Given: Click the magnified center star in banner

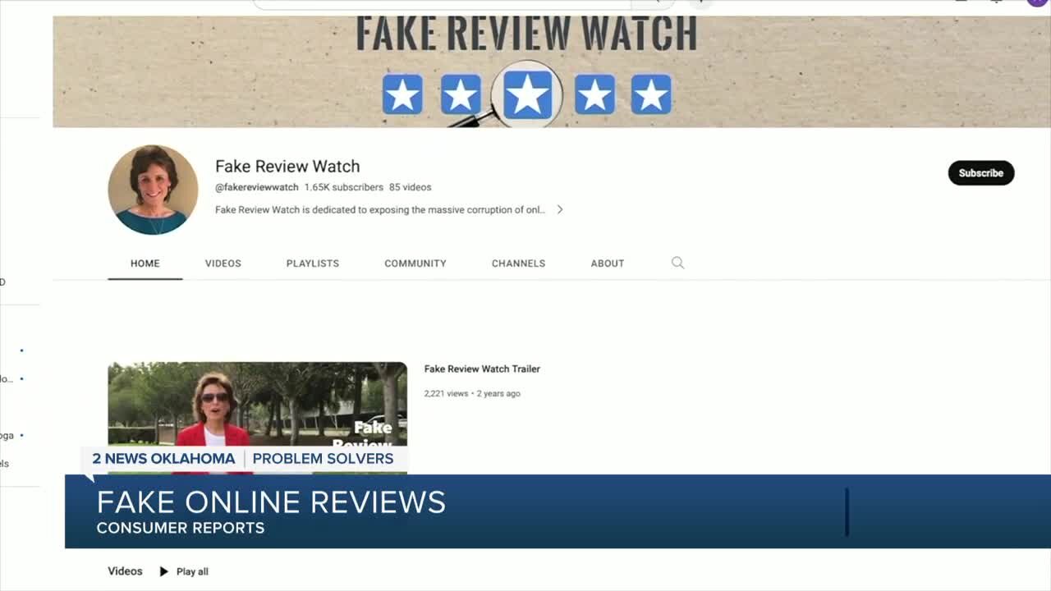Looking at the screenshot, I should [527, 94].
